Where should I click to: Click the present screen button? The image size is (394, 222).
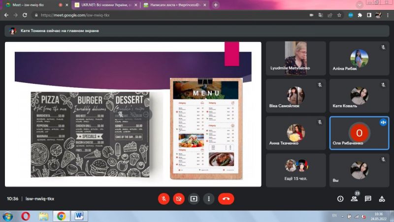[194, 199]
